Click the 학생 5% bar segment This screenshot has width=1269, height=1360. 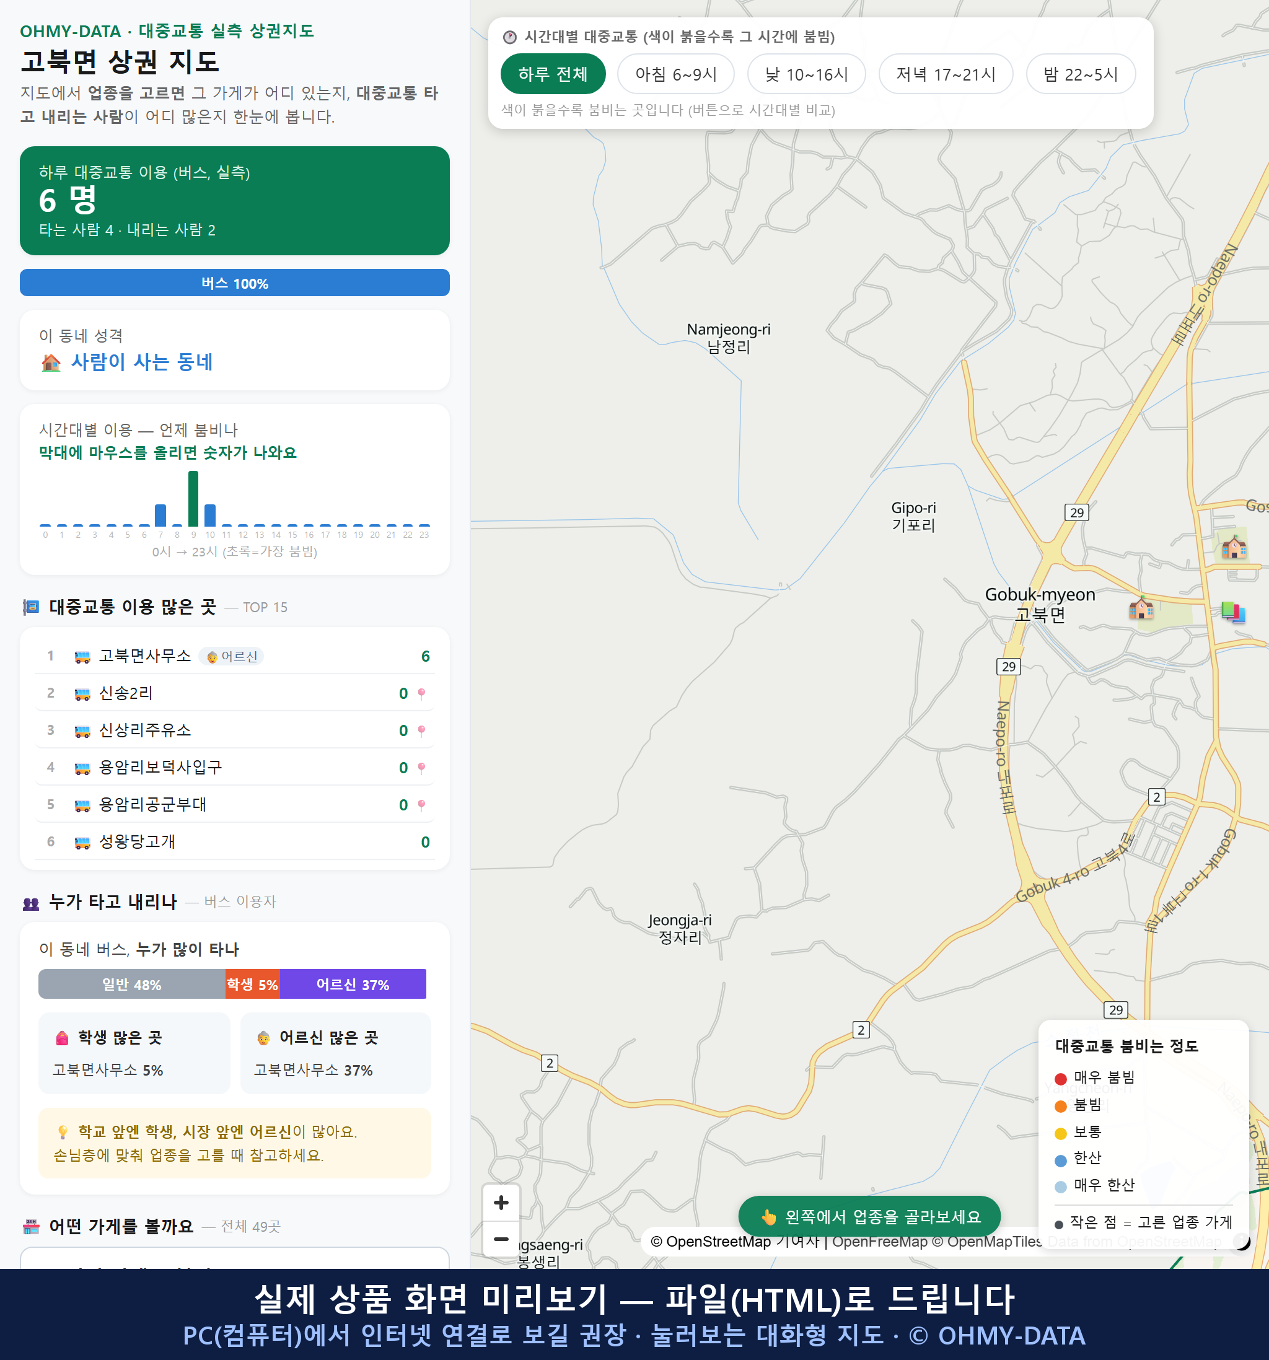click(252, 984)
